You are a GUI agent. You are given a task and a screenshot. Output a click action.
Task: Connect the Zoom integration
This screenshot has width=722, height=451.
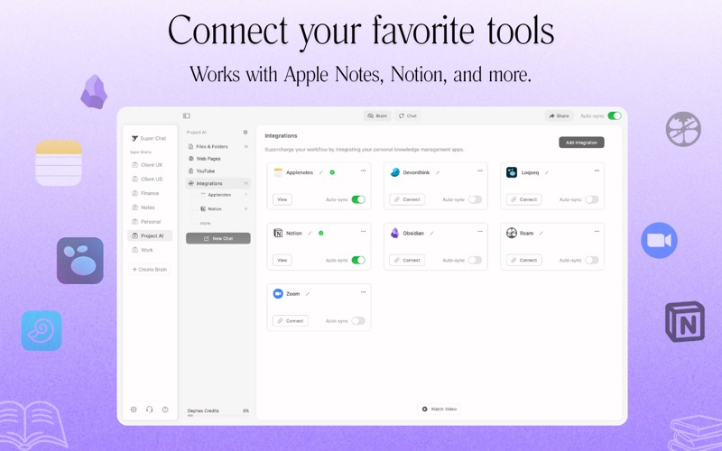pos(290,321)
